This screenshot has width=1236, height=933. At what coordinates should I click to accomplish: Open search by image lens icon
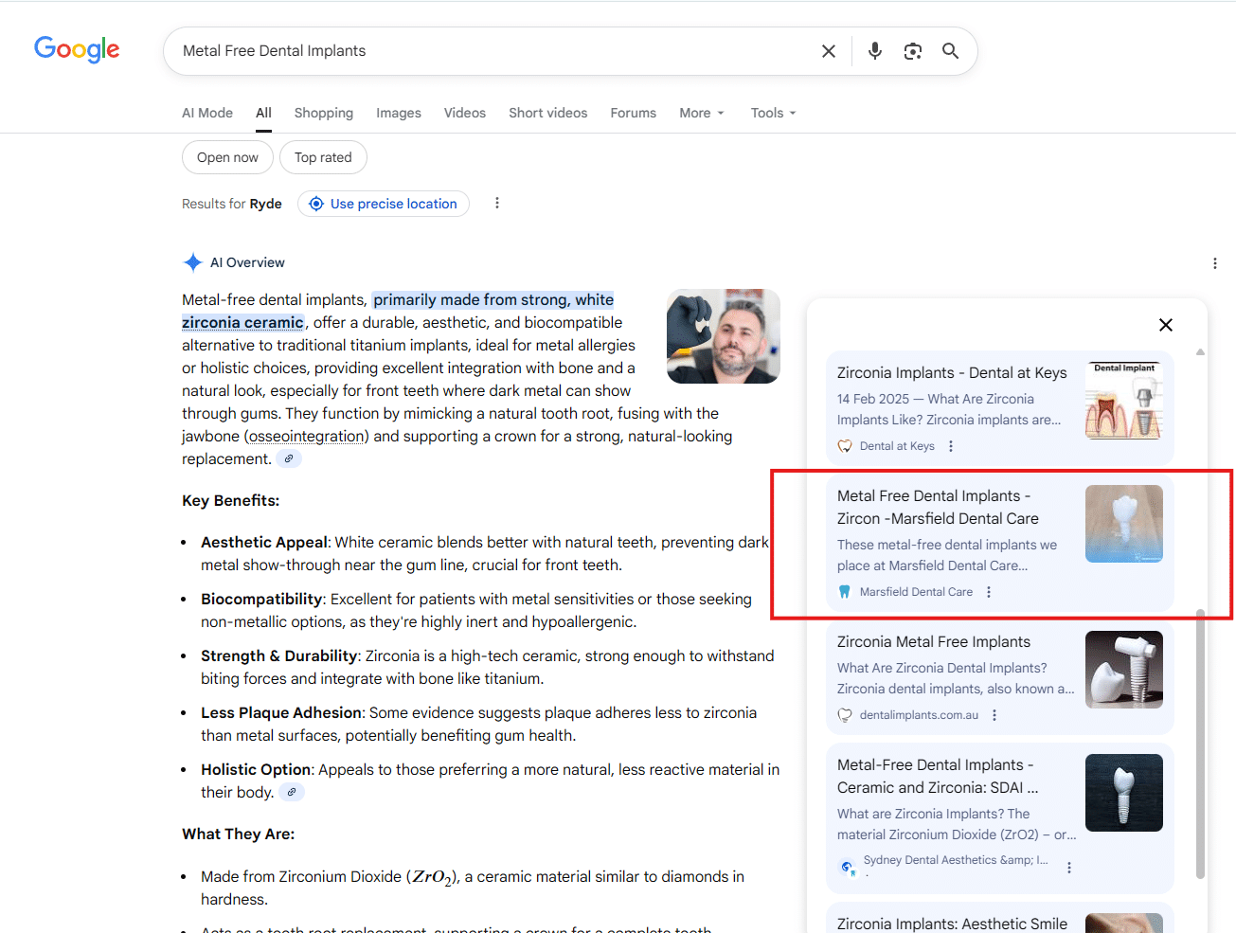[x=912, y=51]
